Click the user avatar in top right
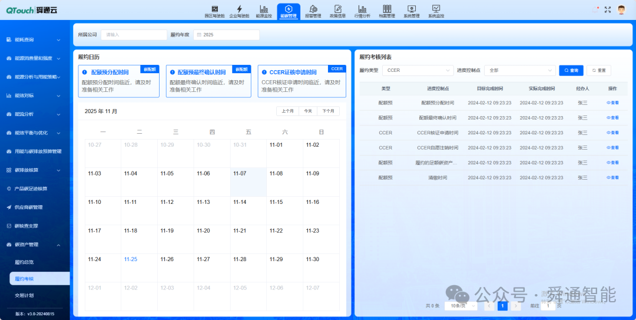This screenshot has width=636, height=320. pos(621,9)
